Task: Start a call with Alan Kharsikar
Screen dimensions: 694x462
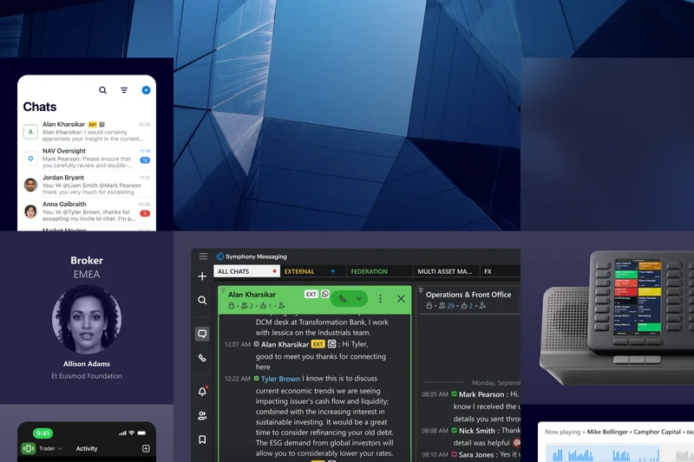Action: [343, 298]
